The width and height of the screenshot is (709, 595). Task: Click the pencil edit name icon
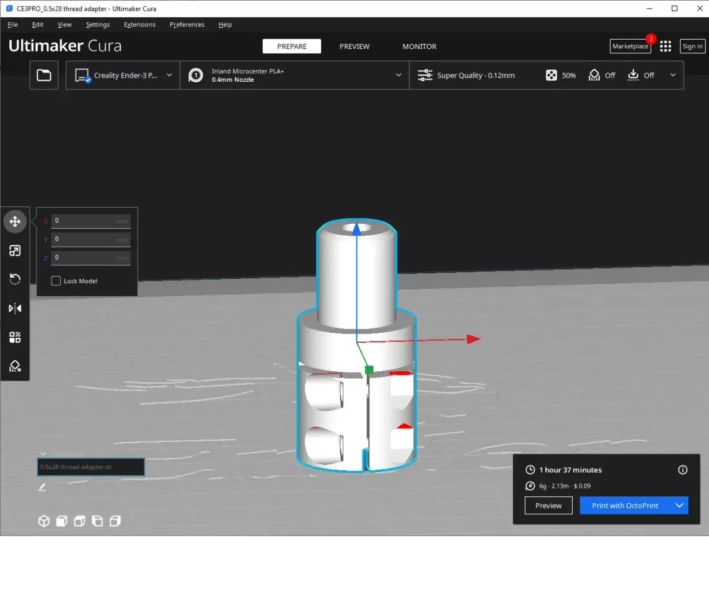click(42, 487)
